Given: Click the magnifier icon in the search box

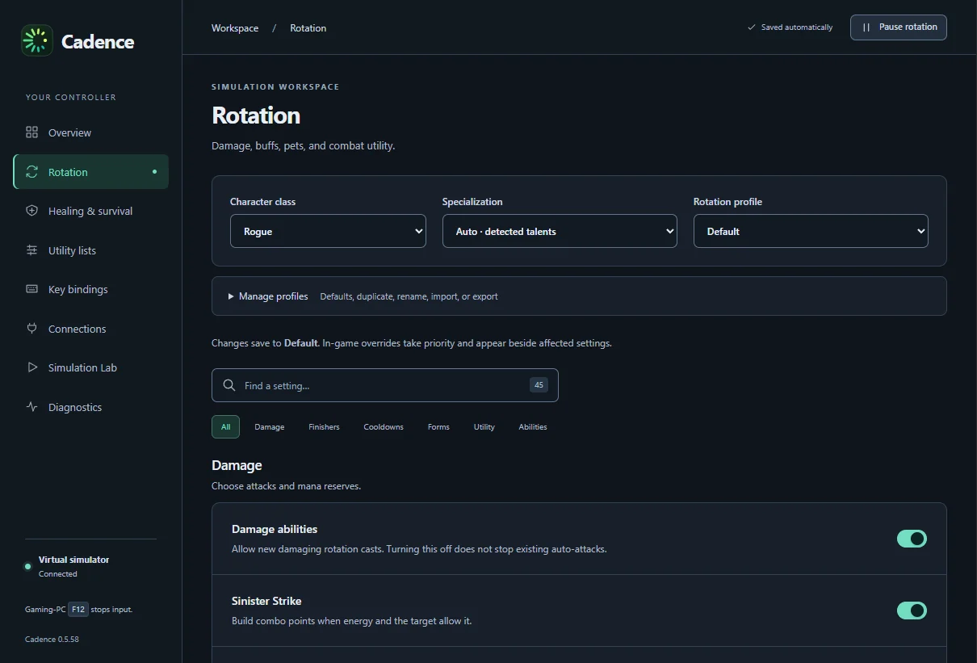Looking at the screenshot, I should (x=229, y=385).
